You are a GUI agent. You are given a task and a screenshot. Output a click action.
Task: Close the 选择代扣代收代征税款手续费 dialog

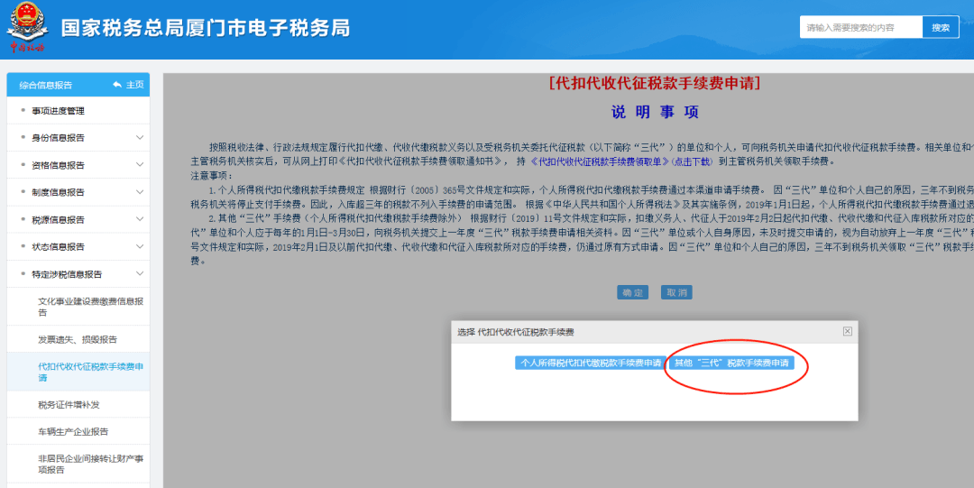point(847,332)
